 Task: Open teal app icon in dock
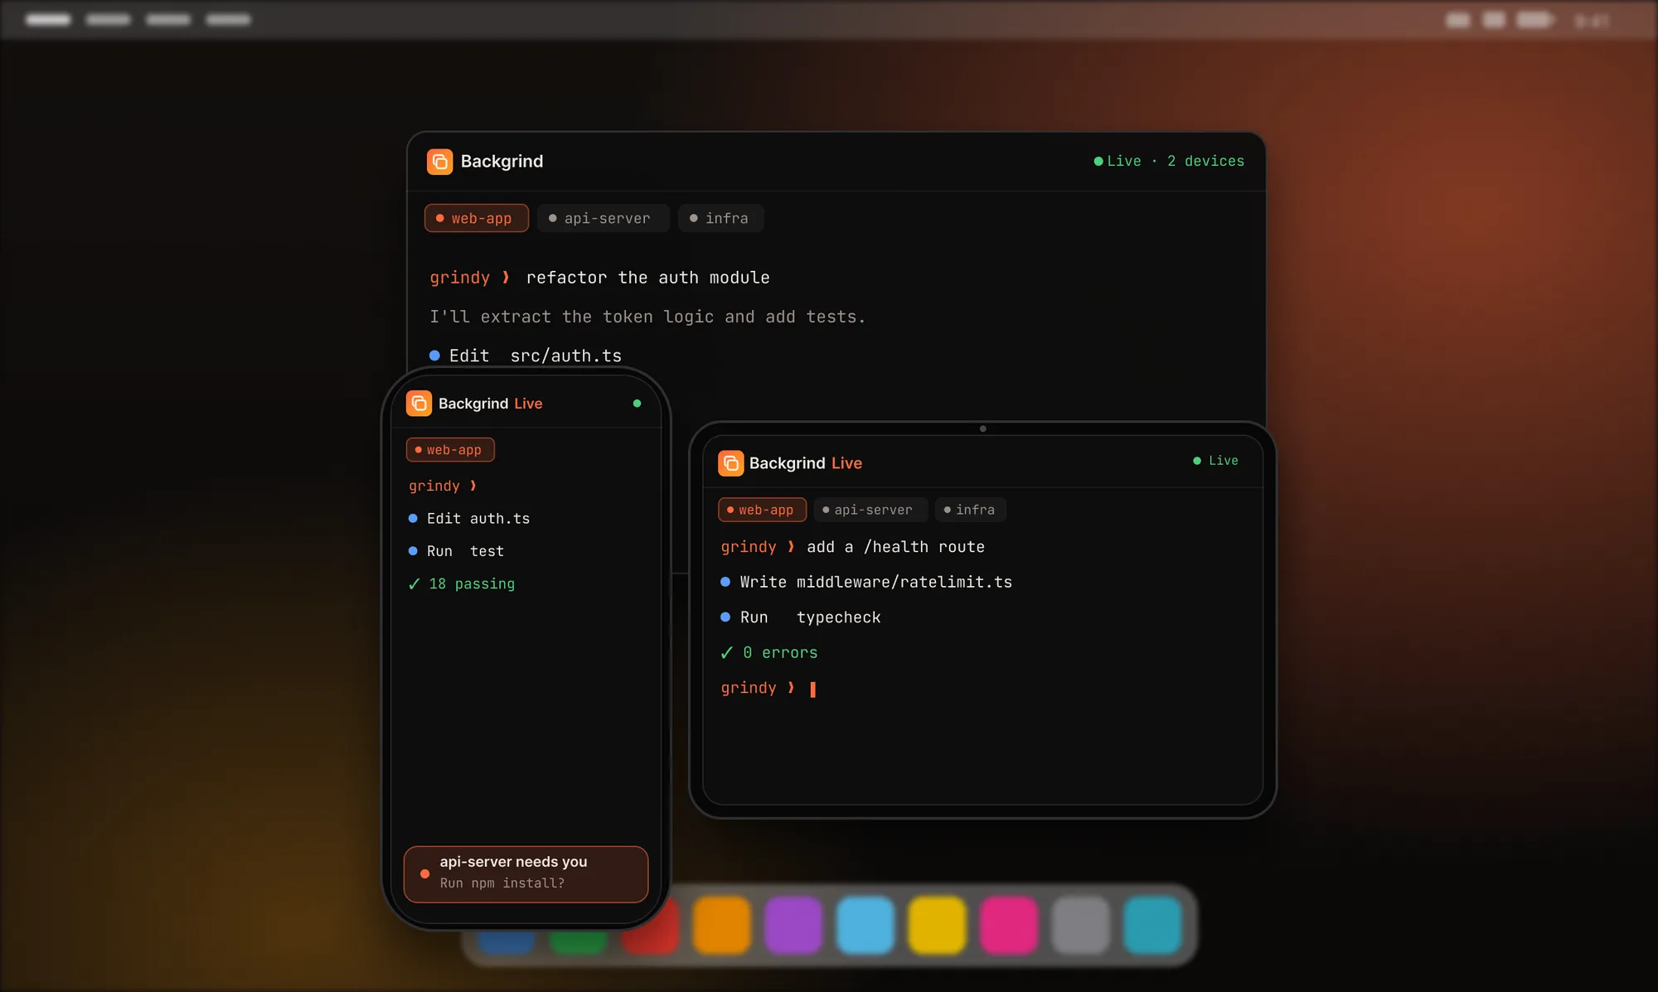[x=1152, y=925]
